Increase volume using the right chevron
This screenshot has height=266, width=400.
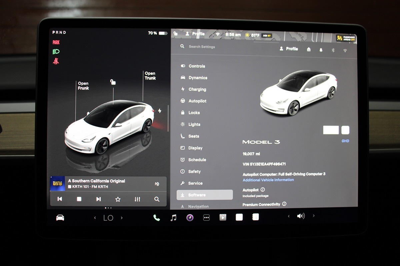[x=314, y=216]
